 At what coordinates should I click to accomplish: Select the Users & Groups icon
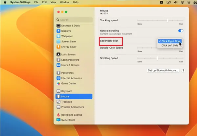[58, 65]
